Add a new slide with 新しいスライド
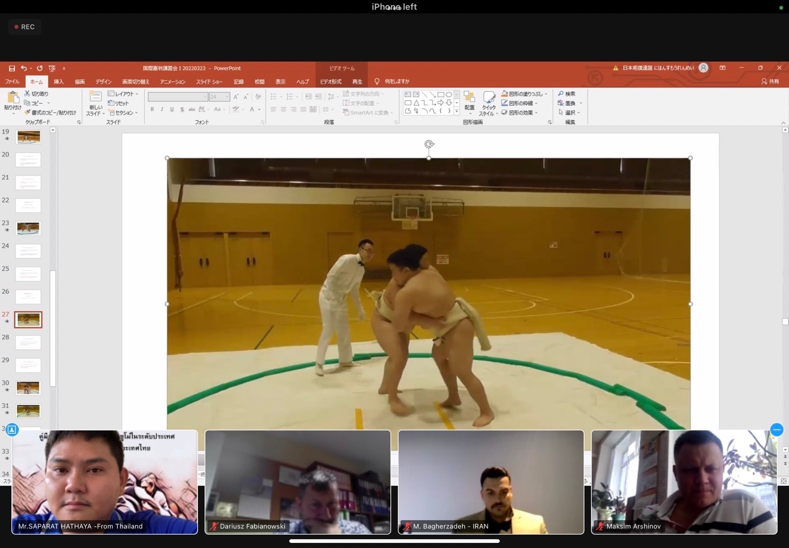789x548 pixels. tap(95, 103)
